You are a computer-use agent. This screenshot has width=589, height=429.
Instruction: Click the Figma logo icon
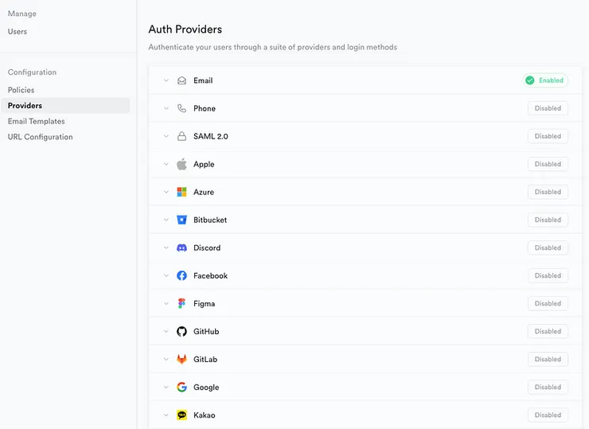[181, 303]
